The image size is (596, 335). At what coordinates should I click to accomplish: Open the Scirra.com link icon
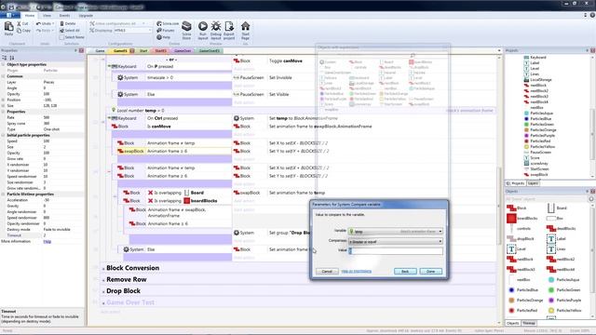point(159,23)
